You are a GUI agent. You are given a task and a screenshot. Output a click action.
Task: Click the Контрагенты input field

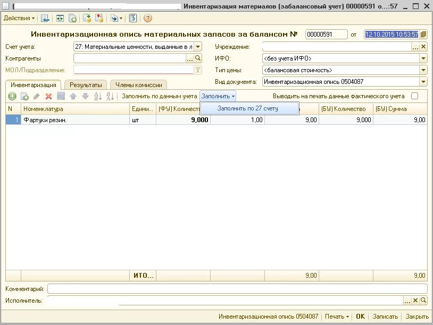[130, 58]
